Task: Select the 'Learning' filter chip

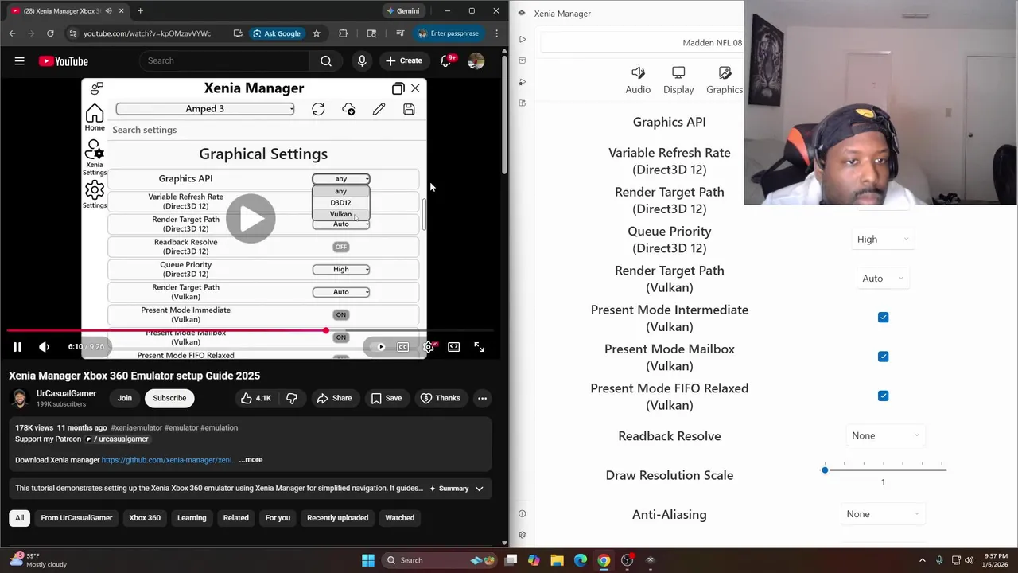Action: (192, 518)
